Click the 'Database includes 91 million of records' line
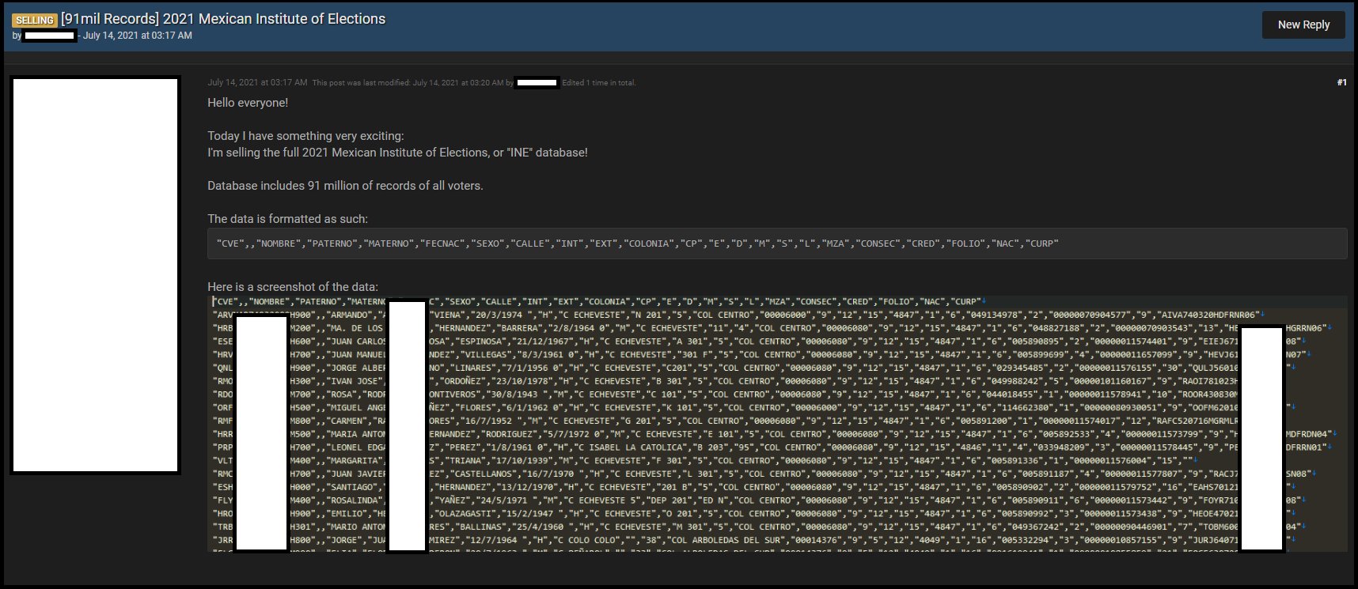This screenshot has height=589, width=1358. click(345, 186)
